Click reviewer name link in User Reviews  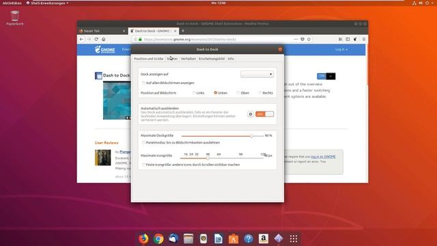125,152
